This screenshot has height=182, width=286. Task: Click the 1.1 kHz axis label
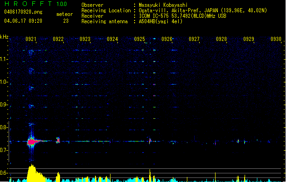[4, 59]
